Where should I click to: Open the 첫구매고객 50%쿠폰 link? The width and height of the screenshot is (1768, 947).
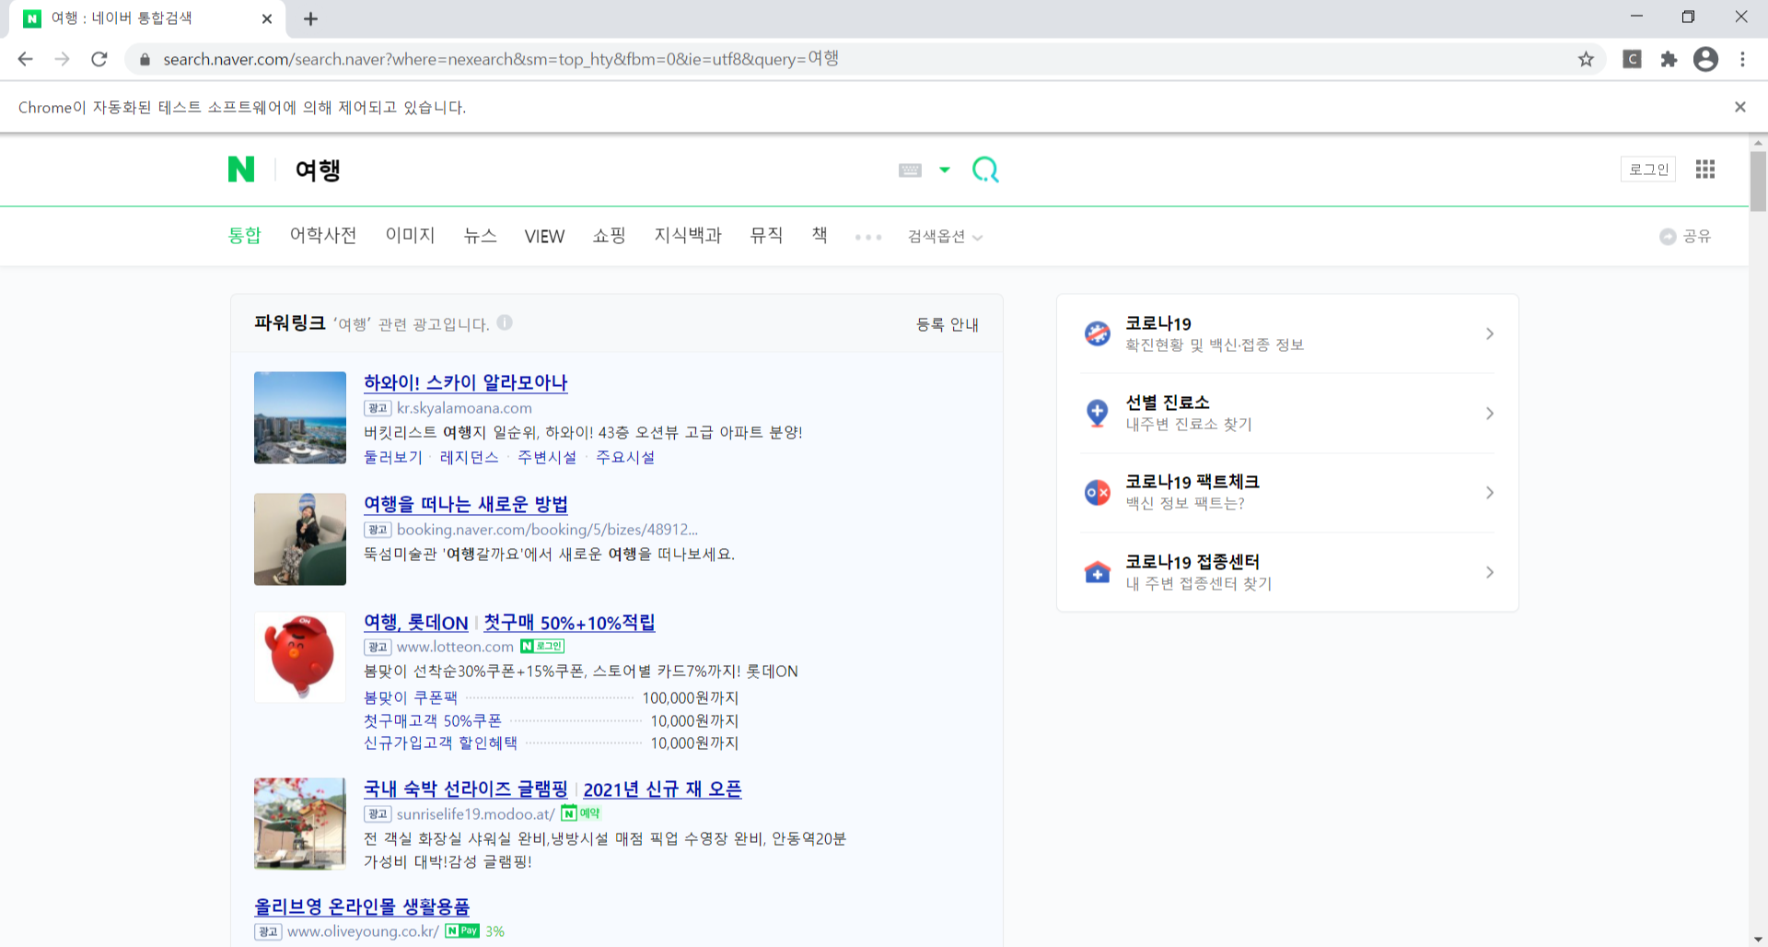tap(433, 720)
